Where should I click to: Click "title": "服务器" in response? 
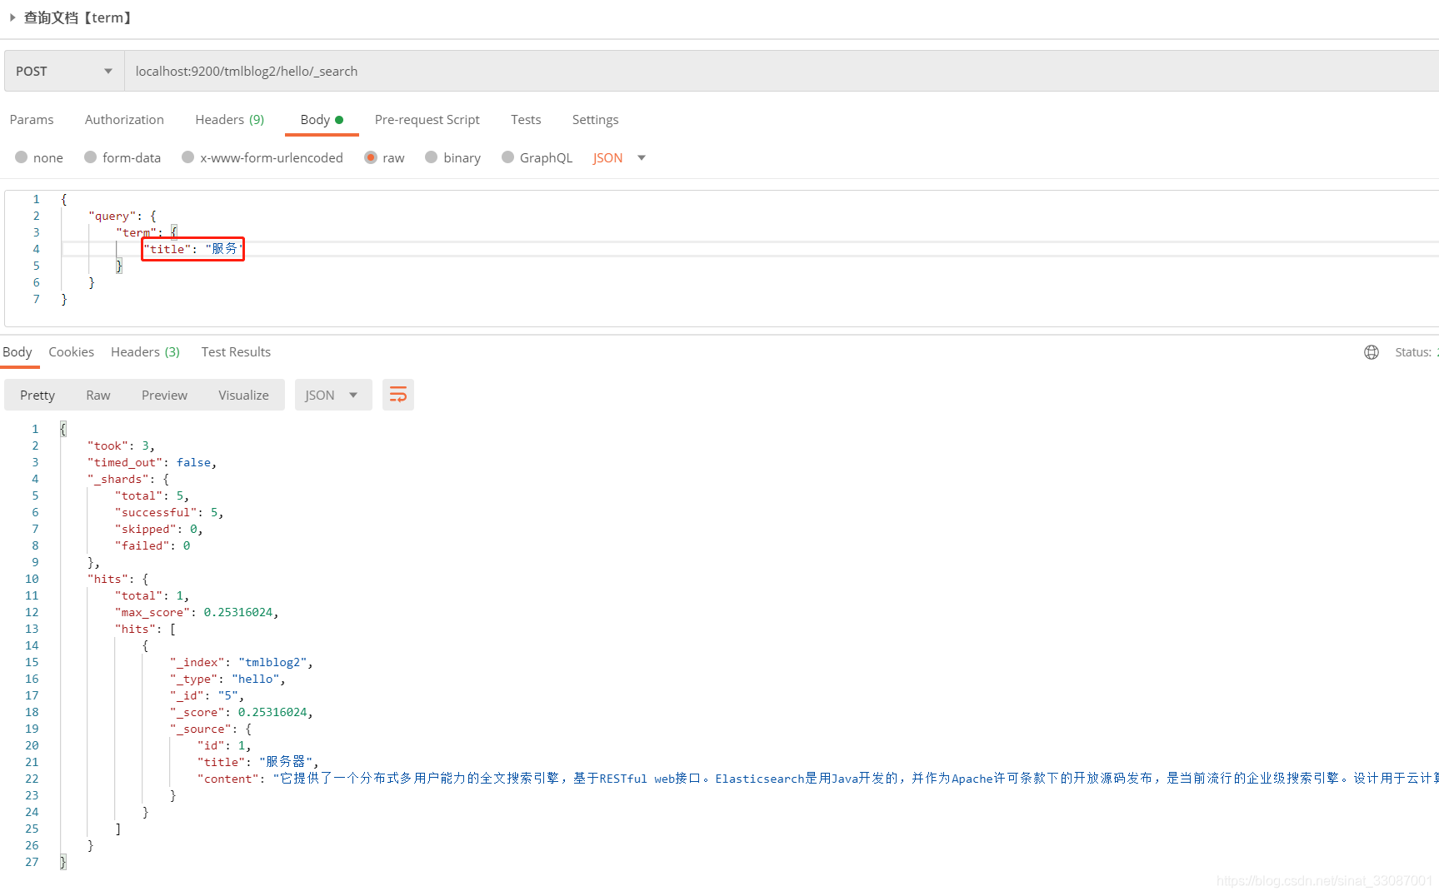coord(257,762)
